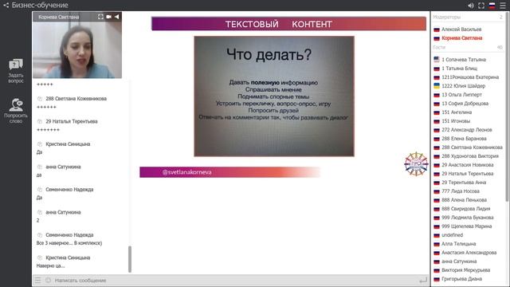Send the message with the enter-arrow icon
The height and width of the screenshot is (287, 510).
click(x=423, y=280)
